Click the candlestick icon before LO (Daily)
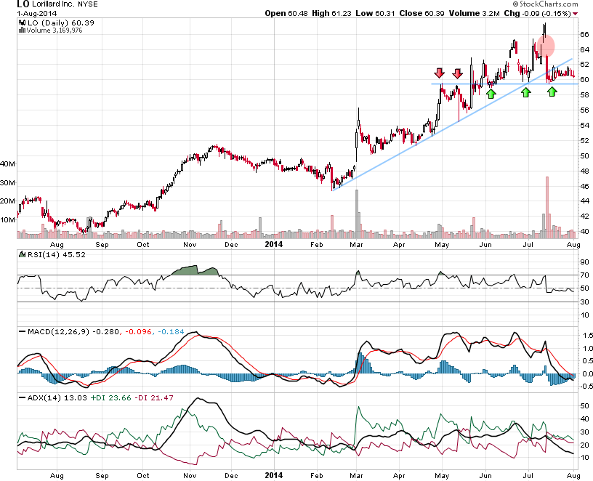593x481 pixels. [x=23, y=23]
